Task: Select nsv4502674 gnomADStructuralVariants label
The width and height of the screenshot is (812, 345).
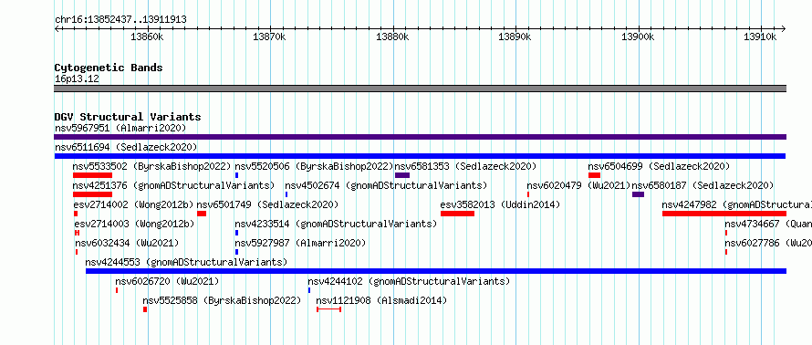Action: point(386,185)
